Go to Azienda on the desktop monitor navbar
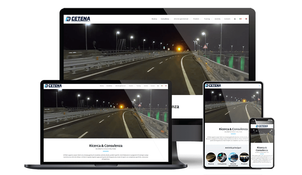The height and width of the screenshot is (175, 302). (x=217, y=19)
